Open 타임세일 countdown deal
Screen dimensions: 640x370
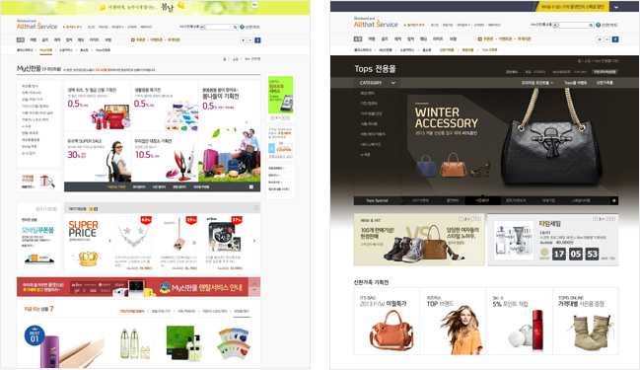(553, 240)
